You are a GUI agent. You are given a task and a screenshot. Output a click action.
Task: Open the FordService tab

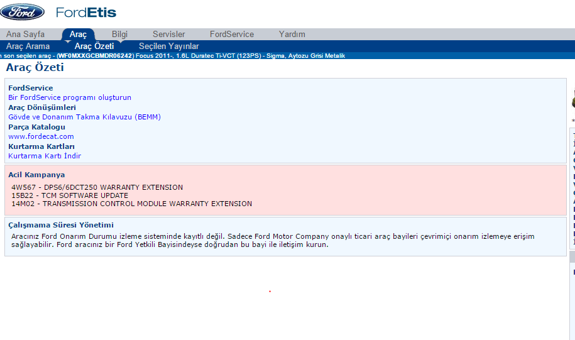[232, 34]
